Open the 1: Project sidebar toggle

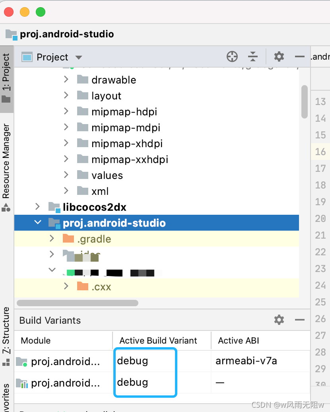point(6,71)
